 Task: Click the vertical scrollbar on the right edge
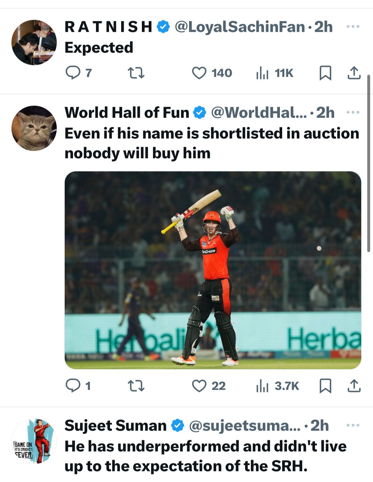[369, 163]
